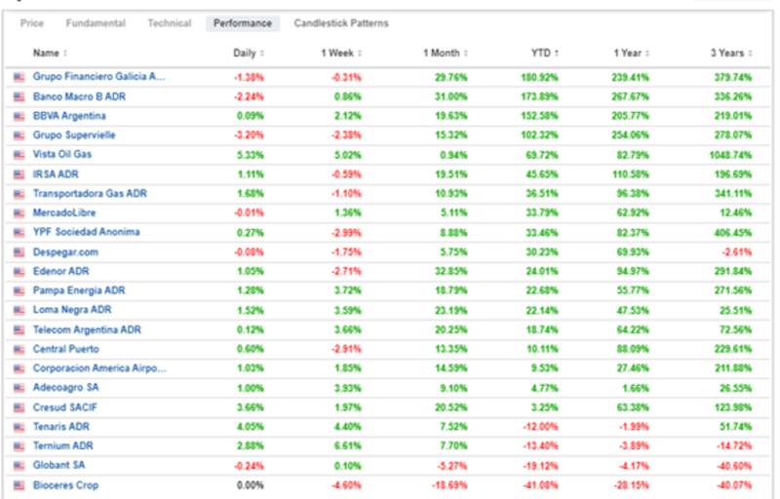The height and width of the screenshot is (499, 780).
Task: Click the flag icon beside MercadoLibre
Action: [x=19, y=212]
